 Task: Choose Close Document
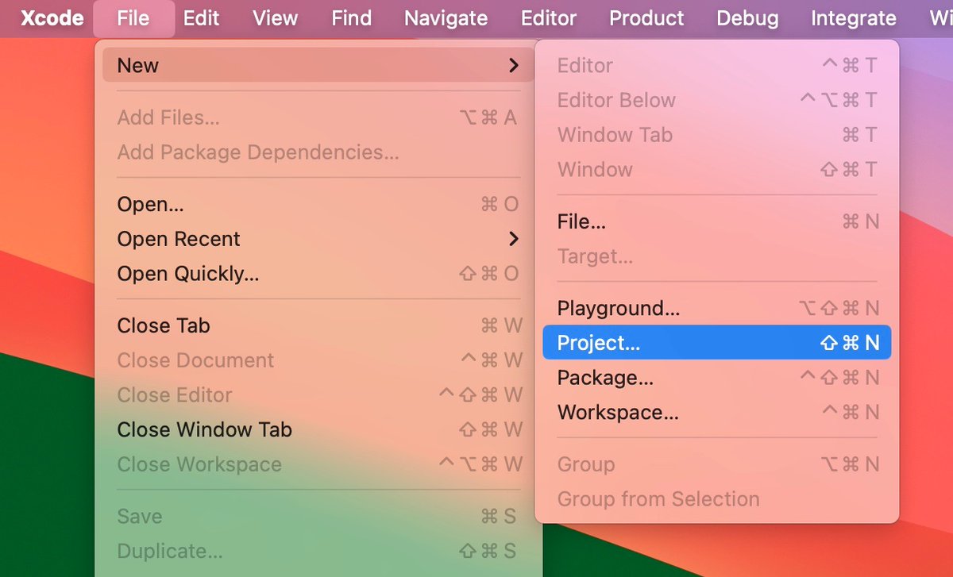318,360
